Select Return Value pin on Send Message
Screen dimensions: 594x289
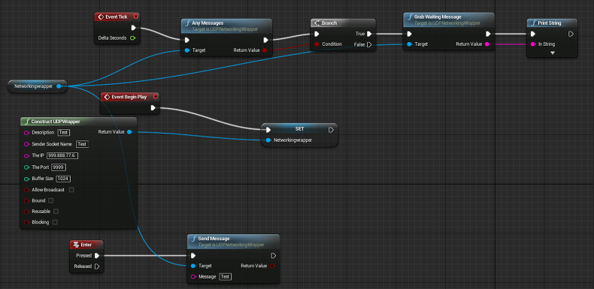pyautogui.click(x=272, y=266)
